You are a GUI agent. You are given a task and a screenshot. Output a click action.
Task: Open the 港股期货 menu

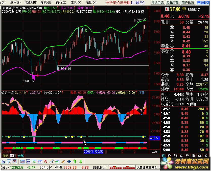click(x=31, y=3)
